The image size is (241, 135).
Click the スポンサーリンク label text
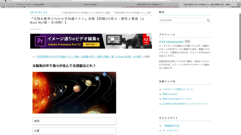click(35, 29)
